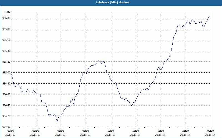
Task: Click the 15:00 time label
Action: 136,131
